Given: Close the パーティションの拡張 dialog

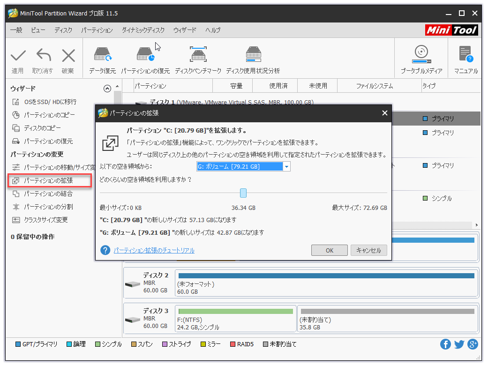Looking at the screenshot, I should point(385,113).
